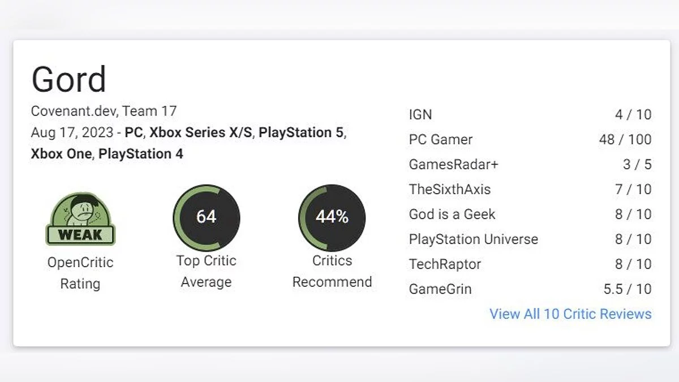
Task: Click the Top Critic Average score circle
Action: pyautogui.click(x=206, y=218)
